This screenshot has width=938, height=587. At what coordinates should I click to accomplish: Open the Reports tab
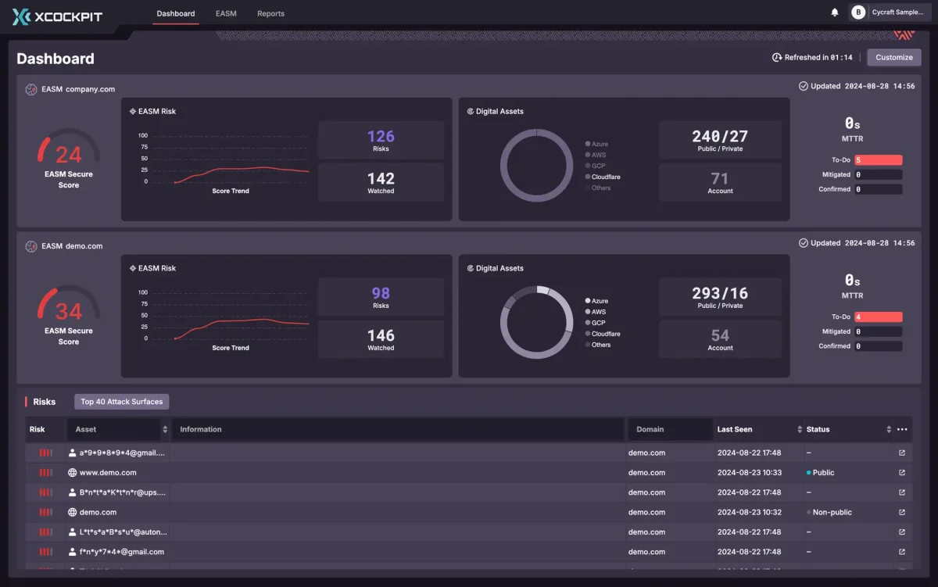pyautogui.click(x=270, y=14)
